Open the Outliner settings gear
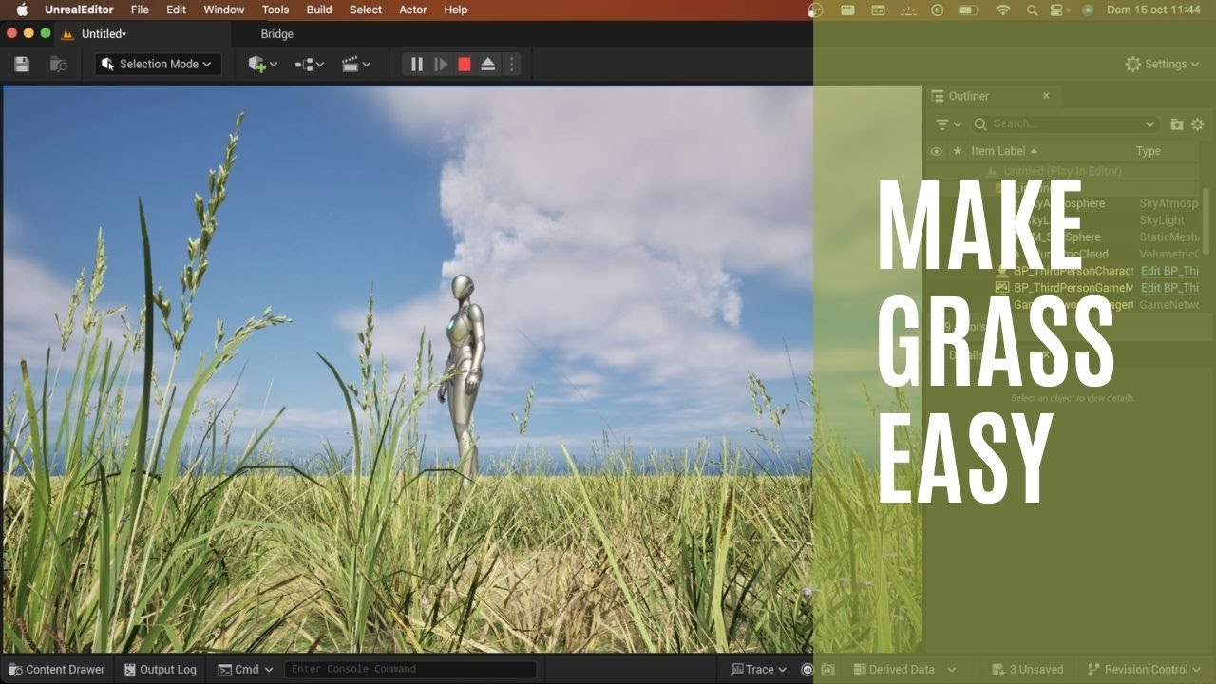Image resolution: width=1216 pixels, height=684 pixels. click(1197, 124)
